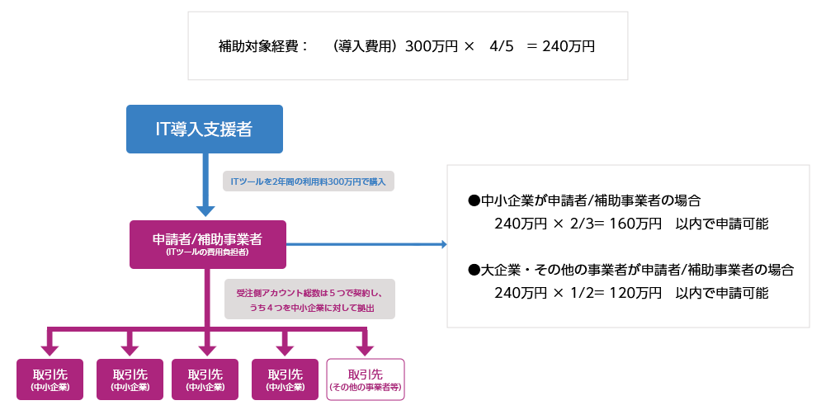Click the arrowhead above the fourth 取引先 box
Screen dimensions: 826x410
pyautogui.click(x=286, y=346)
